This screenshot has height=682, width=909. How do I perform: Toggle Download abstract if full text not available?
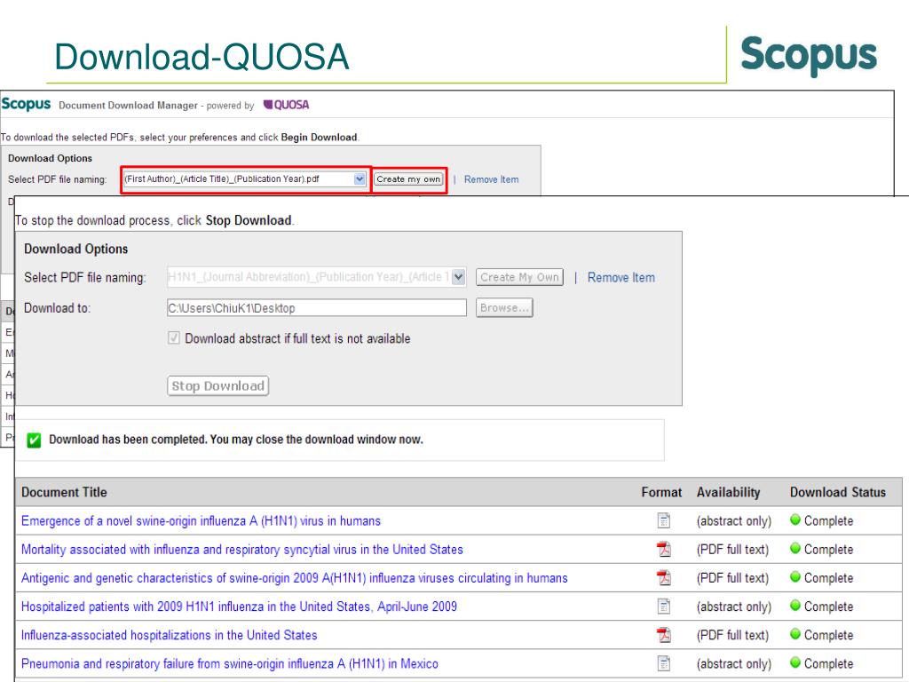point(173,338)
